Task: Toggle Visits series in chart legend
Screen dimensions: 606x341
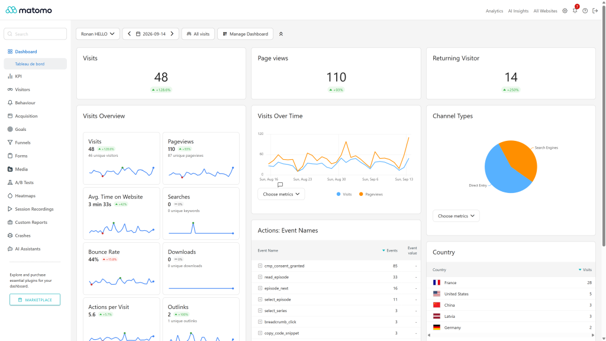Action: coord(344,194)
